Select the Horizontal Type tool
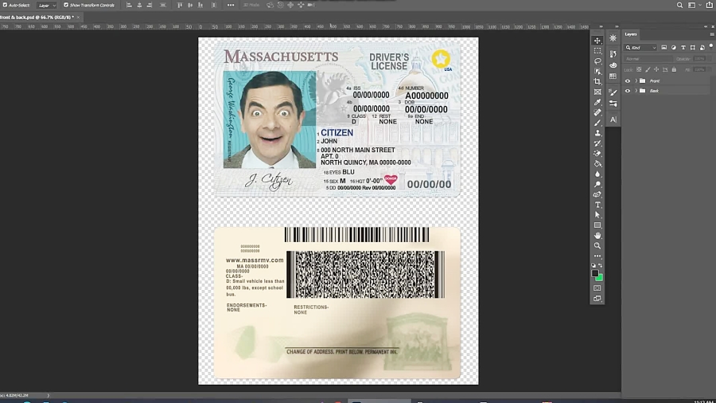This screenshot has height=403, width=716. click(597, 205)
